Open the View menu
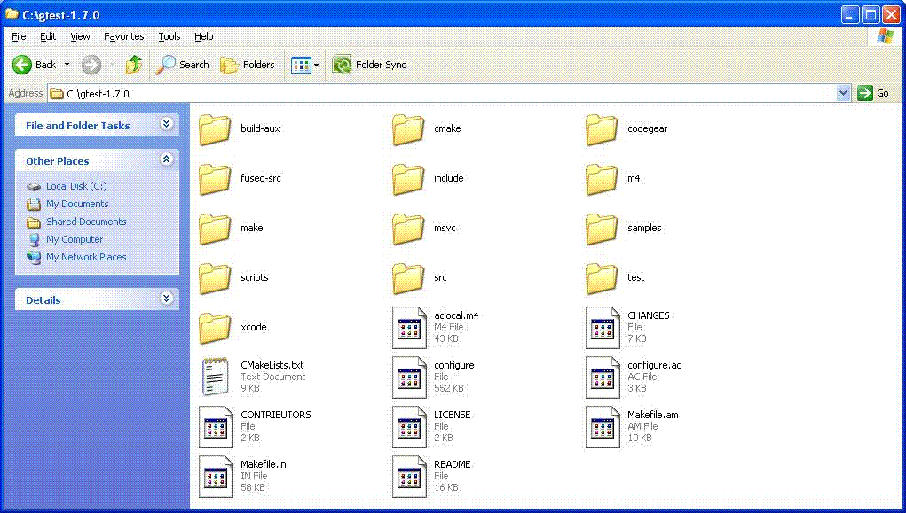The width and height of the screenshot is (906, 513). (x=80, y=36)
